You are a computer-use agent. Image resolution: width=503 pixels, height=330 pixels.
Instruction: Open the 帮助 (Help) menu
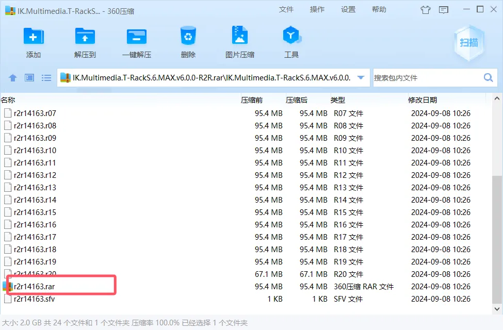tap(379, 9)
